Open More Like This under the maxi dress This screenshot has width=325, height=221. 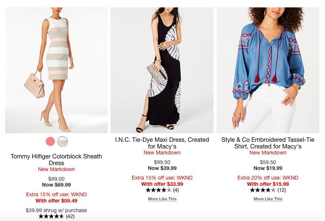[x=162, y=199]
